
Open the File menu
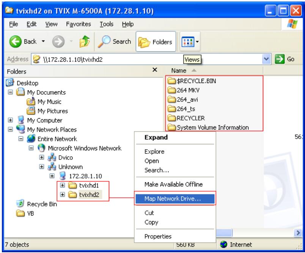click(x=13, y=24)
